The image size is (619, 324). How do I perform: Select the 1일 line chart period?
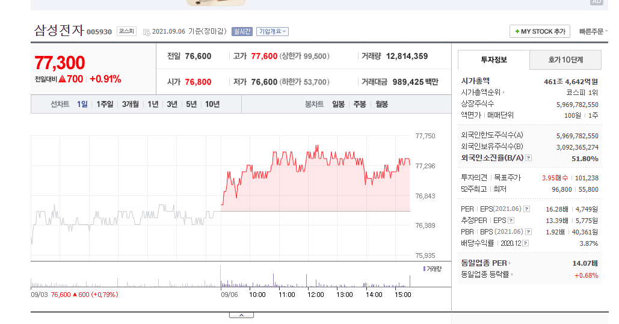[82, 104]
